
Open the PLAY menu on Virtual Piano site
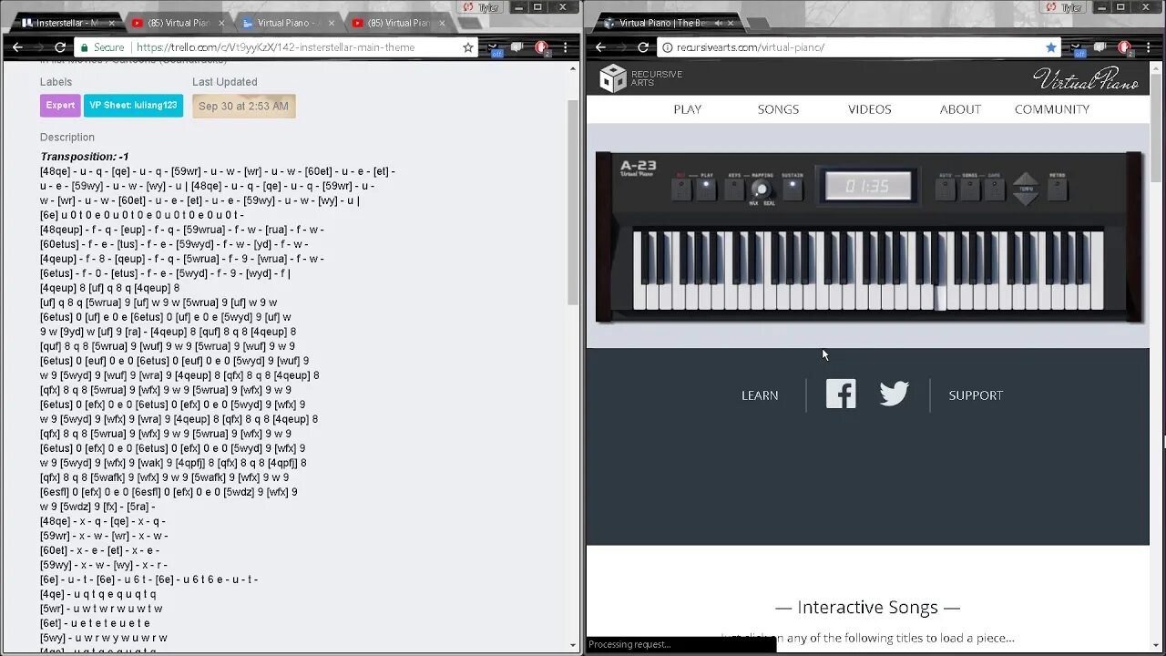click(688, 109)
